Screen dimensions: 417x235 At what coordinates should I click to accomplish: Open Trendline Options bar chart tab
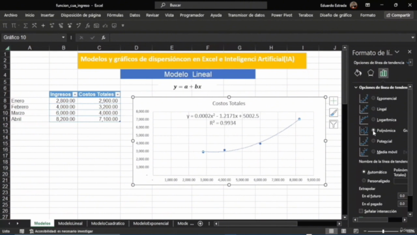coord(383,73)
